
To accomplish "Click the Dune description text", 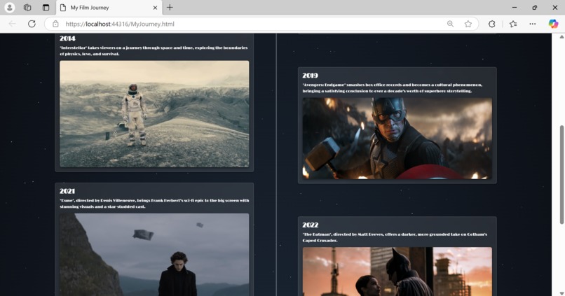I will [x=154, y=204].
